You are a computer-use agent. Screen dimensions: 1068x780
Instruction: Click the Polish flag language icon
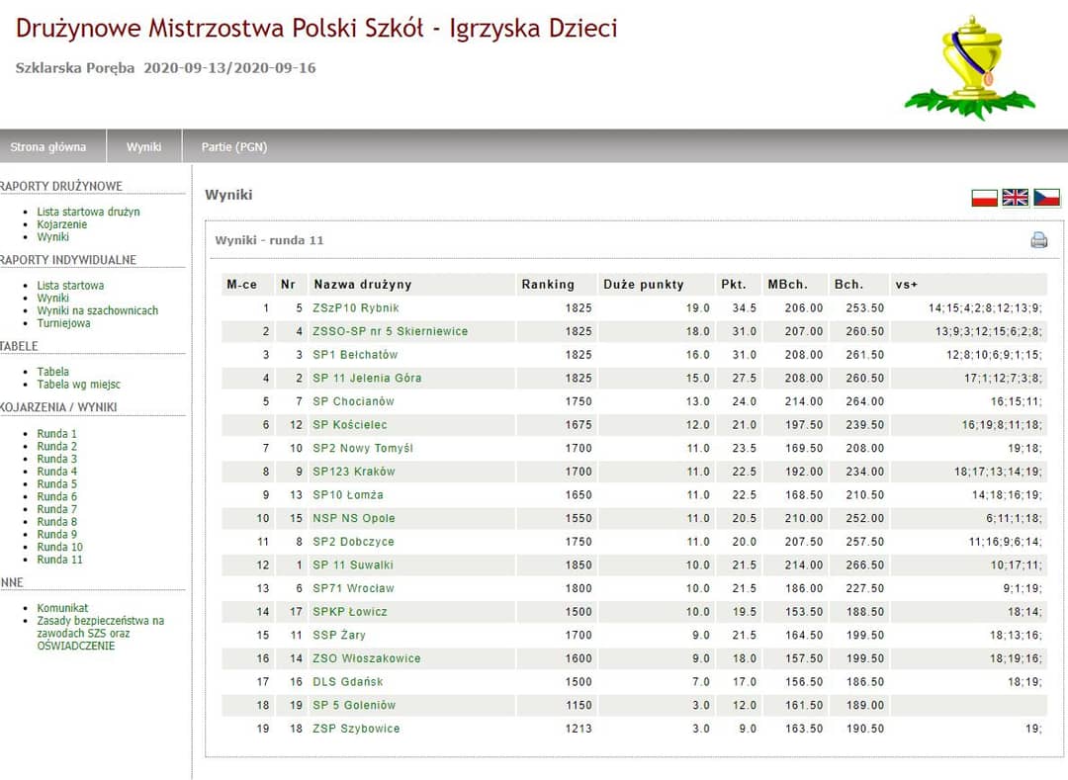[984, 198]
